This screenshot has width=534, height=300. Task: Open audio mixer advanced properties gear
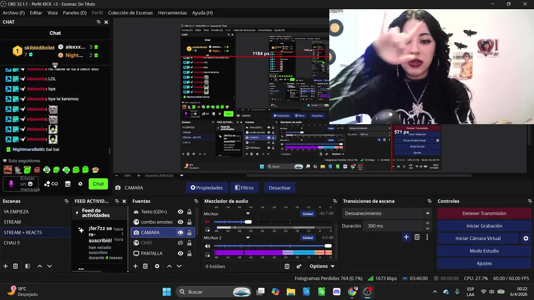pyautogui.click(x=299, y=266)
